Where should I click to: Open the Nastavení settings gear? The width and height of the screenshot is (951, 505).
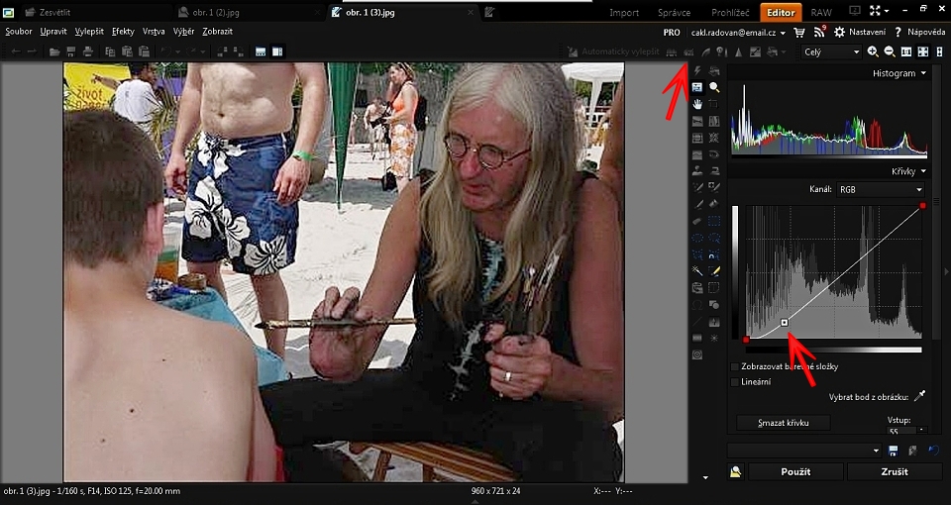click(x=839, y=32)
